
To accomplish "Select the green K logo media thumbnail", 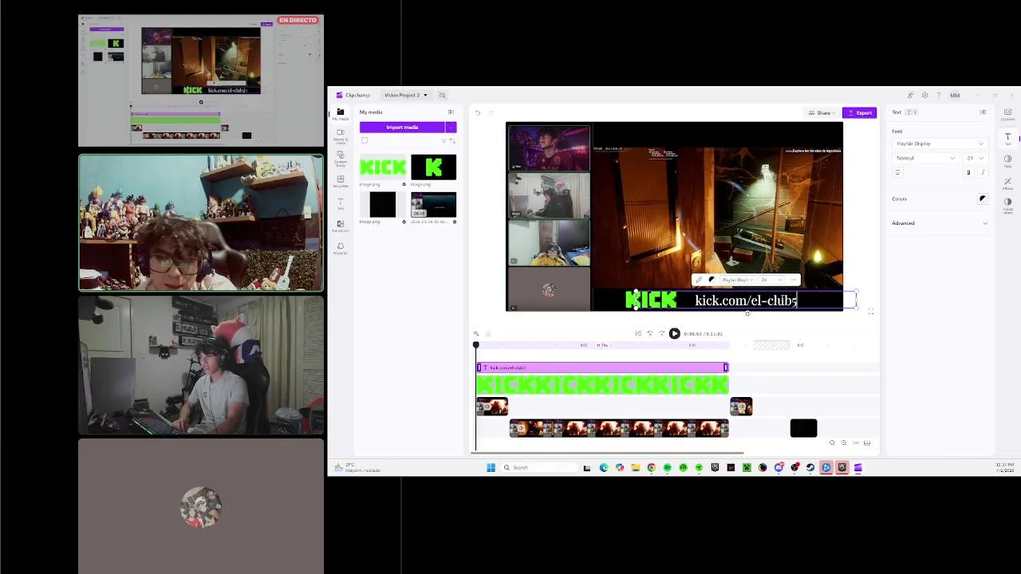I will pyautogui.click(x=434, y=167).
